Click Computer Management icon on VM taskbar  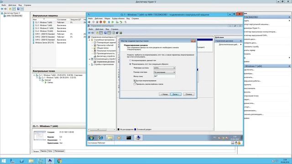click(138, 138)
